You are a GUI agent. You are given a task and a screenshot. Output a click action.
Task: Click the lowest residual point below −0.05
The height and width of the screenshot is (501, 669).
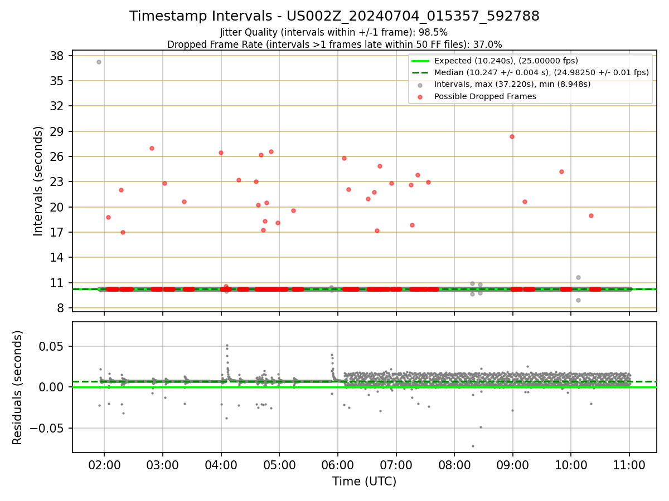point(473,446)
